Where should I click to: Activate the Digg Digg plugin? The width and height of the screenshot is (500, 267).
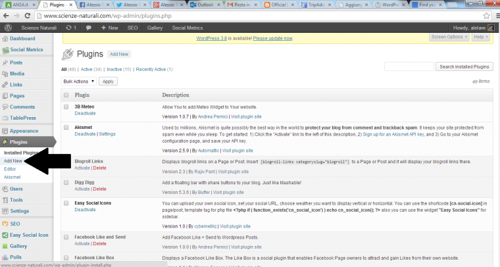click(82, 189)
